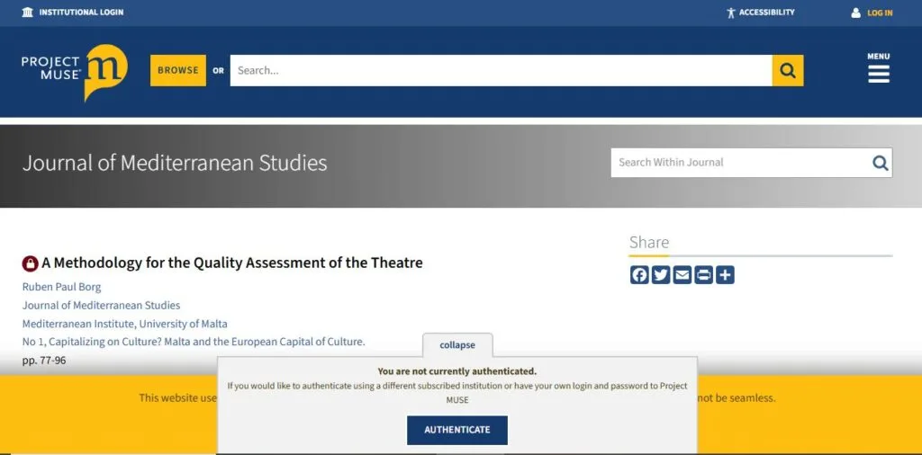Click the Log In link

click(872, 13)
